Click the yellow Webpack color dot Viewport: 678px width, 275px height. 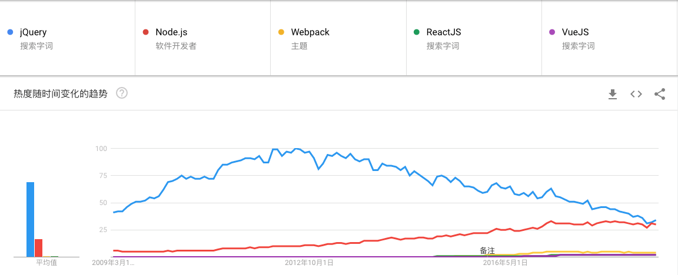point(281,32)
